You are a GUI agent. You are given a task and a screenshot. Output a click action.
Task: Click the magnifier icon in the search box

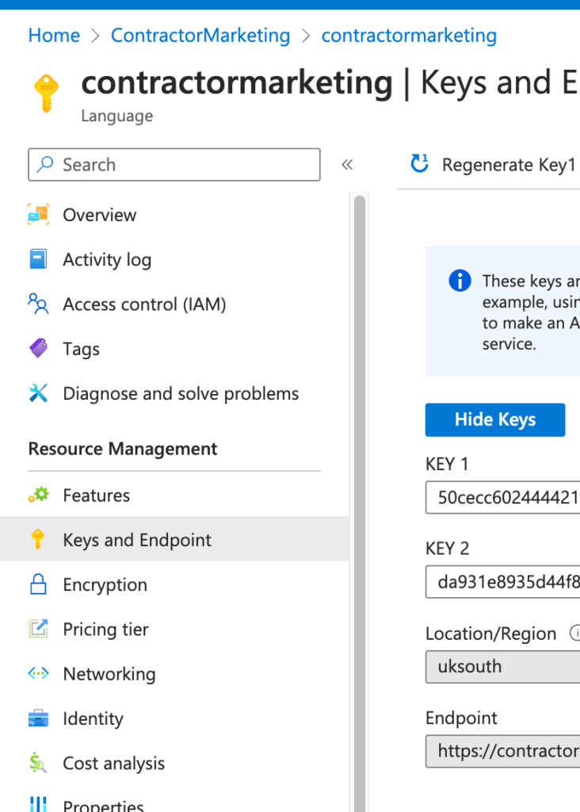click(45, 164)
